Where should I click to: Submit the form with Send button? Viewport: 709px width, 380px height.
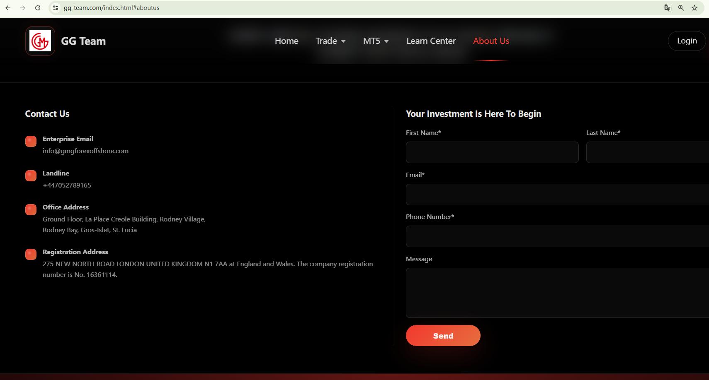pyautogui.click(x=443, y=336)
